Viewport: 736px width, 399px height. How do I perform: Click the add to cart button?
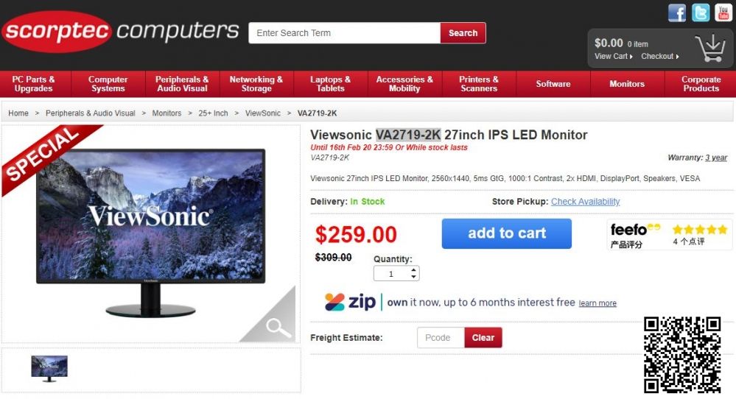[506, 233]
